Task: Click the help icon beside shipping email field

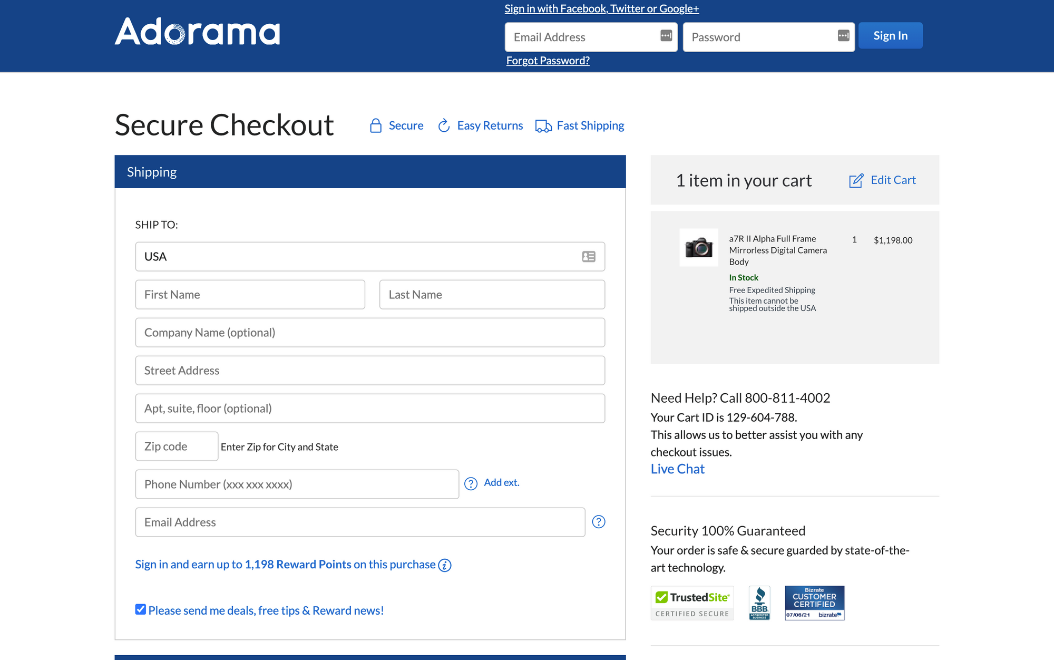Action: [599, 522]
